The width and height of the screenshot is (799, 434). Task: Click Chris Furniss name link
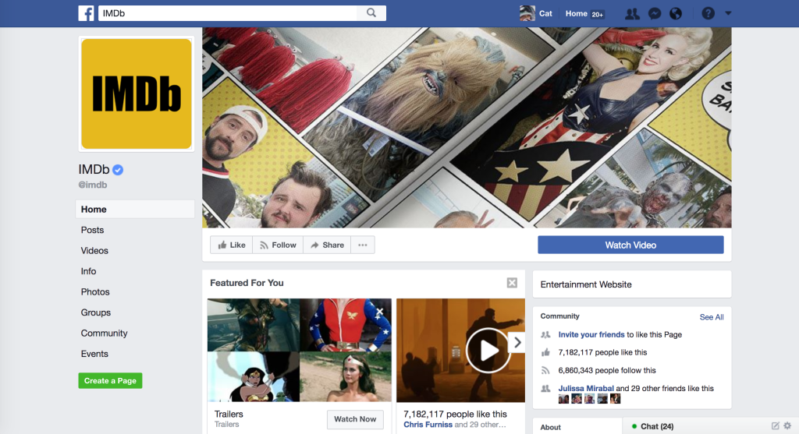pos(428,425)
